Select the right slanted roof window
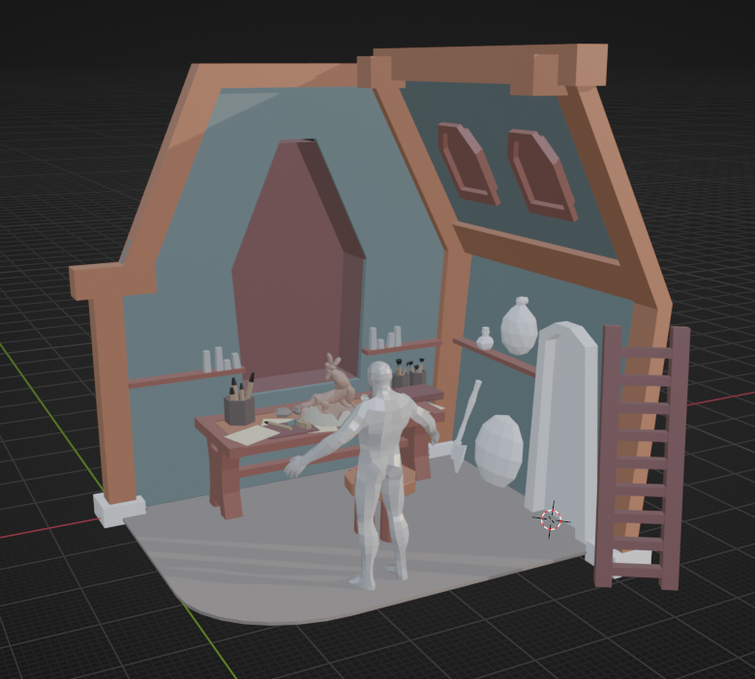This screenshot has height=679, width=755. coord(542,175)
